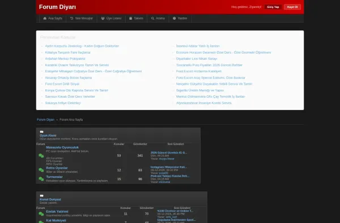Viewport: 340px width, 223px height.
Task: Open Arama search in the navigation bar
Action: tap(158, 19)
